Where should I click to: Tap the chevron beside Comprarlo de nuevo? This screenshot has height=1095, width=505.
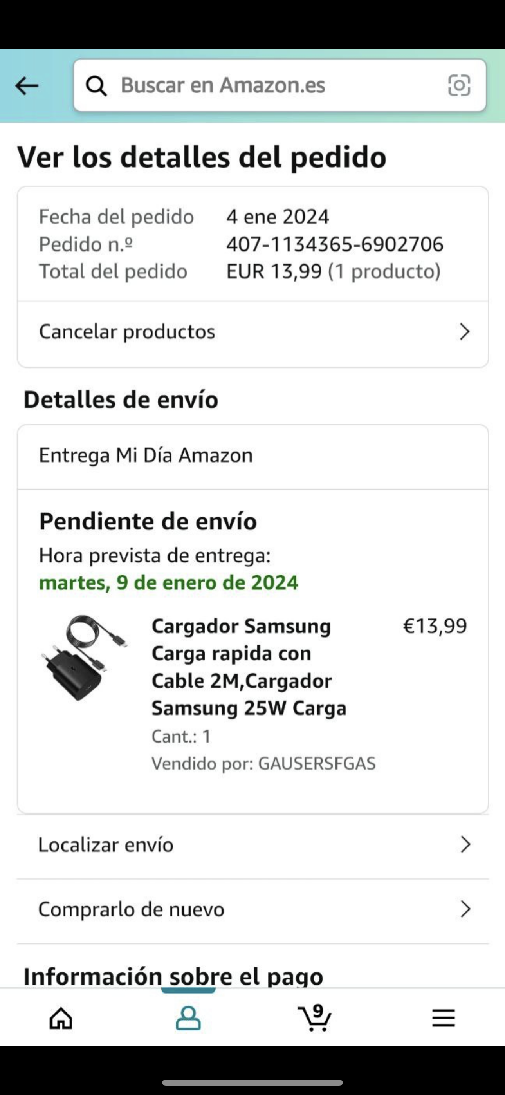[465, 909]
